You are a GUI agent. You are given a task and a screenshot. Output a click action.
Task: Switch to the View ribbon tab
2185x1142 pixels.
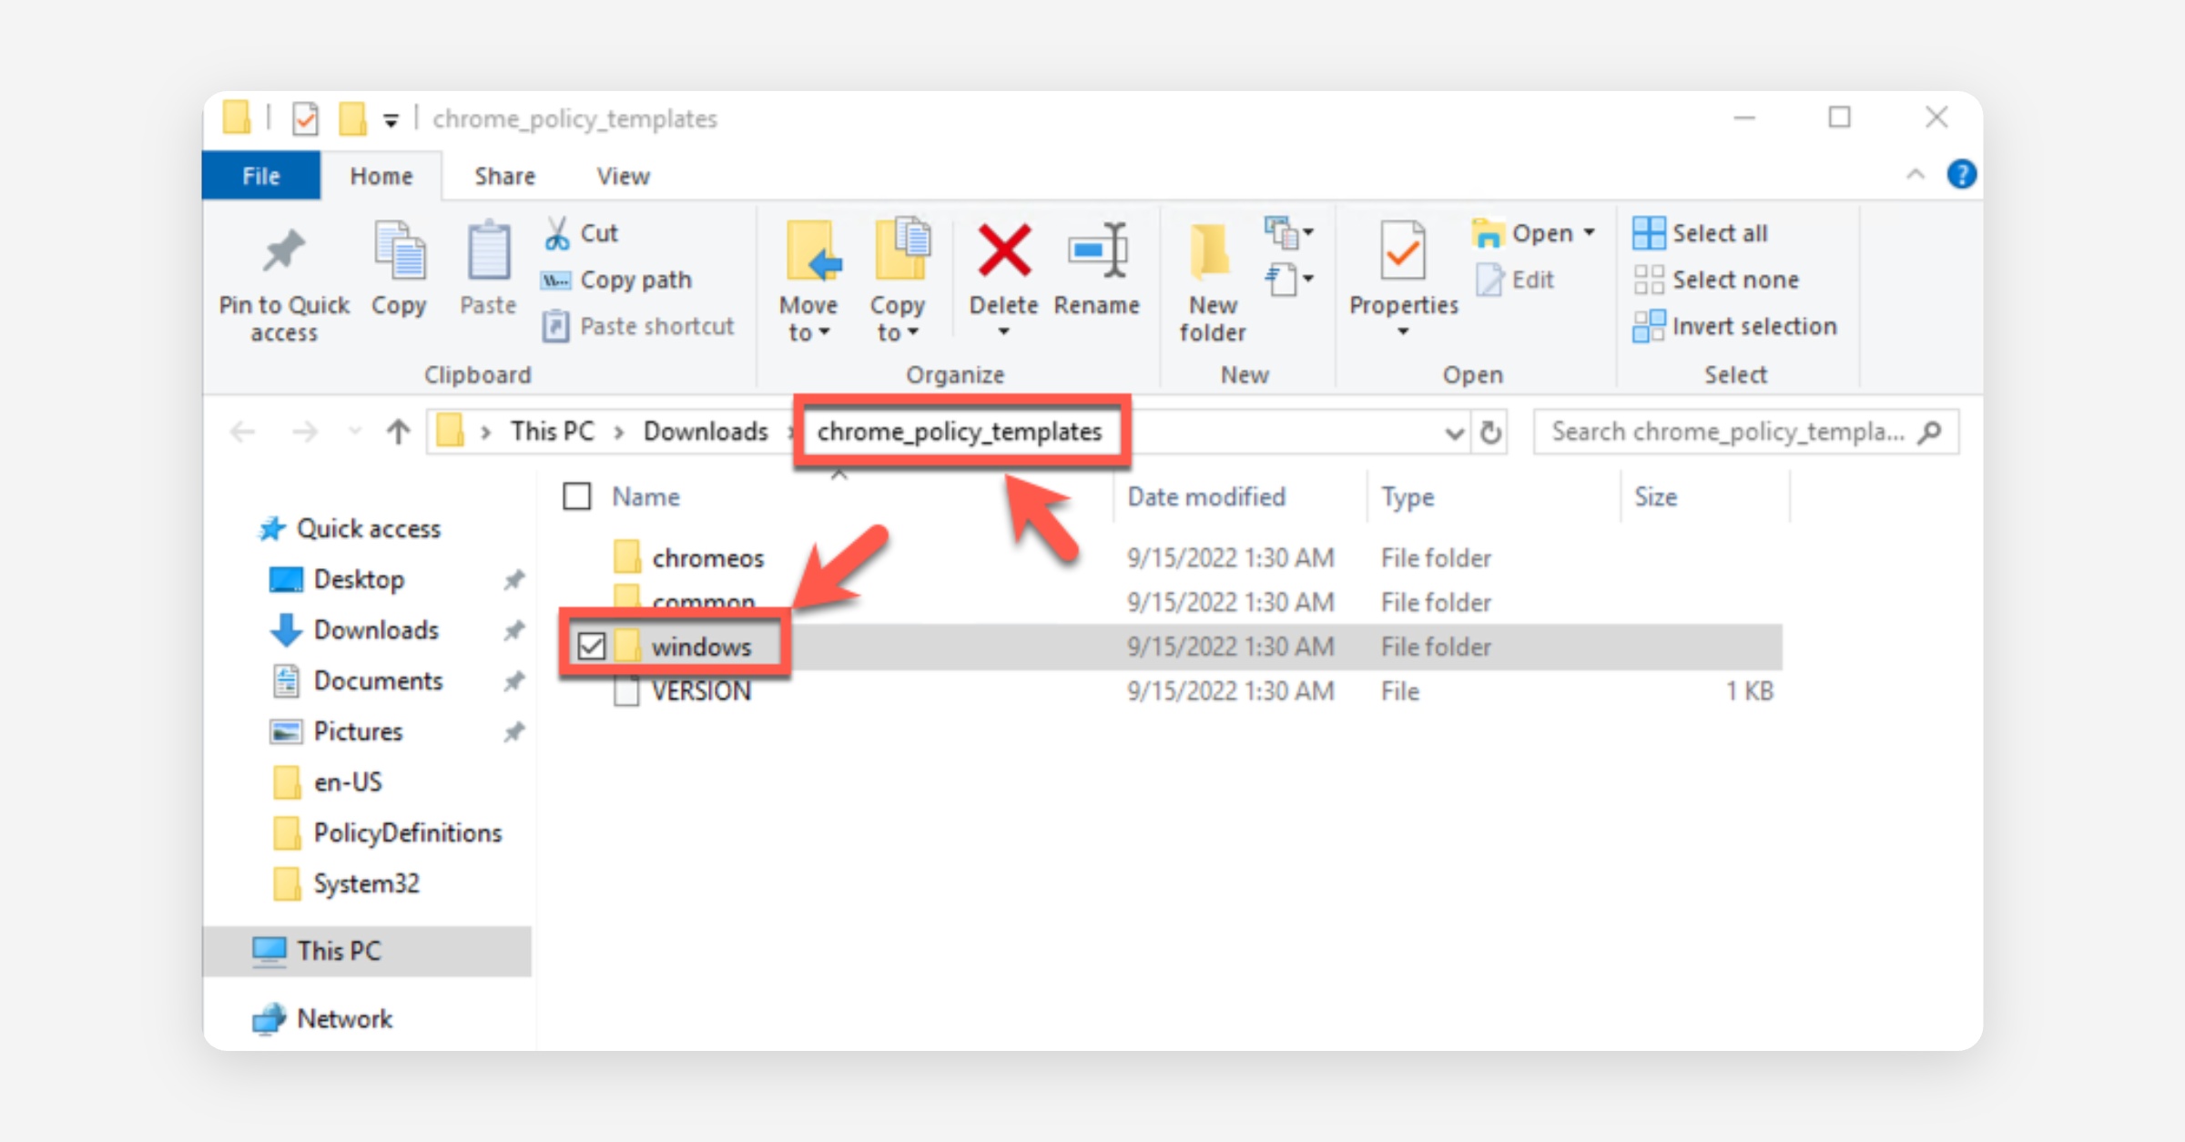tap(623, 176)
